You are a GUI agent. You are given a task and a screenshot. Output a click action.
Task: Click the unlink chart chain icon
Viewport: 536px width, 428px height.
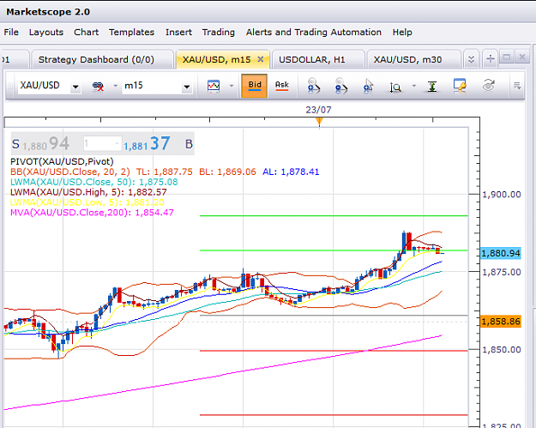pyautogui.click(x=98, y=86)
